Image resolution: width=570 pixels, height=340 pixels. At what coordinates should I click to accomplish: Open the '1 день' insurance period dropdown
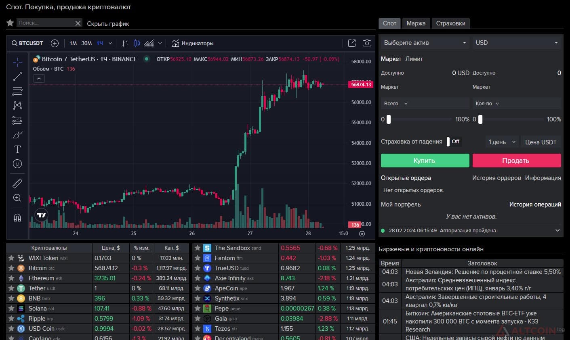[x=502, y=142]
